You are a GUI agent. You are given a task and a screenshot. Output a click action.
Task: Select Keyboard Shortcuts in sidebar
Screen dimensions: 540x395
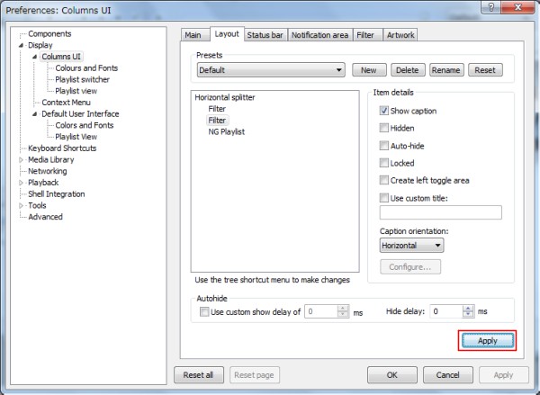tap(62, 148)
